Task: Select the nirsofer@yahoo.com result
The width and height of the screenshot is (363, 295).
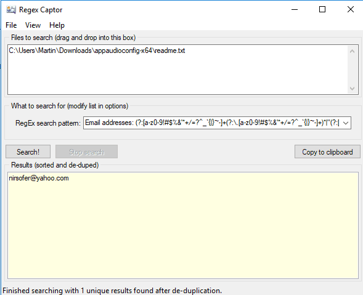Action: (39, 178)
